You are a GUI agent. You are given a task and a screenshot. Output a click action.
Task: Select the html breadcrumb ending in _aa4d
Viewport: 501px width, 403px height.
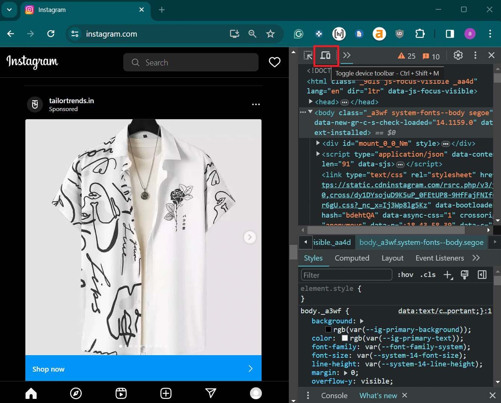click(x=332, y=242)
